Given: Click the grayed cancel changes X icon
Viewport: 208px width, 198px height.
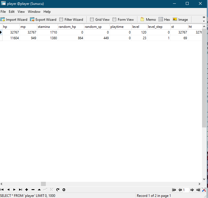Looking at the screenshot, I should tap(52, 190).
